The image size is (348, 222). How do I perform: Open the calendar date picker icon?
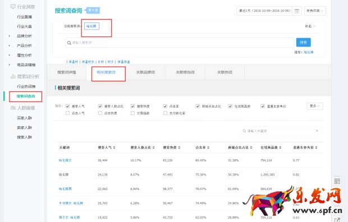(297, 11)
